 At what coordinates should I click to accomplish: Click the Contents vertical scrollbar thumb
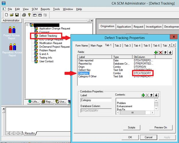[x=156, y=104]
